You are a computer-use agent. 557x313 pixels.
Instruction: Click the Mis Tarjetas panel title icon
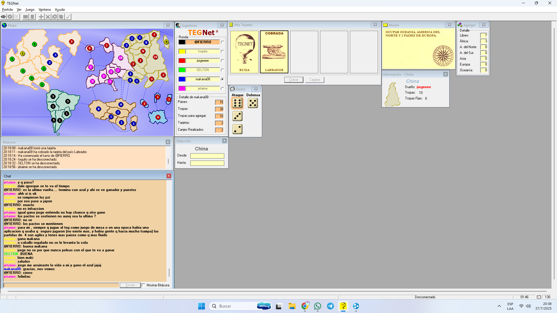[x=231, y=25]
